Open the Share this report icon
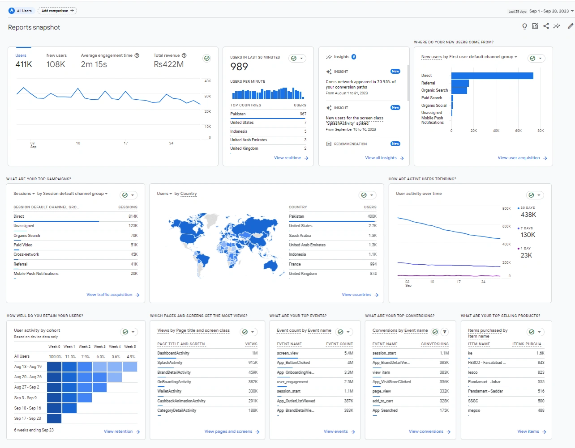Viewport: 575px width, 448px height. (545, 26)
